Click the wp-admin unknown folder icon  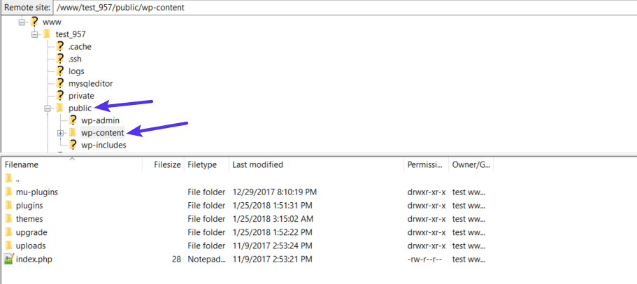coord(73,120)
